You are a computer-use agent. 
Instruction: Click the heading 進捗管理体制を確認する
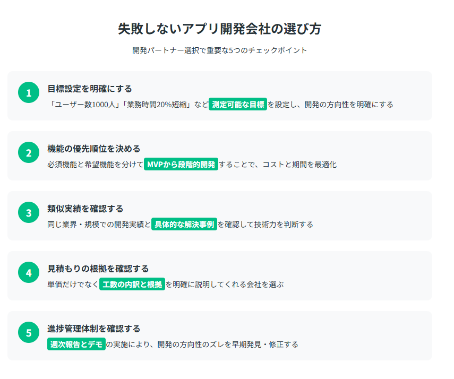pyautogui.click(x=94, y=329)
